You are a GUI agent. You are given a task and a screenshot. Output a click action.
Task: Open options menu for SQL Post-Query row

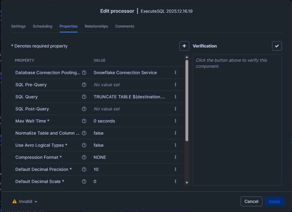(176, 109)
